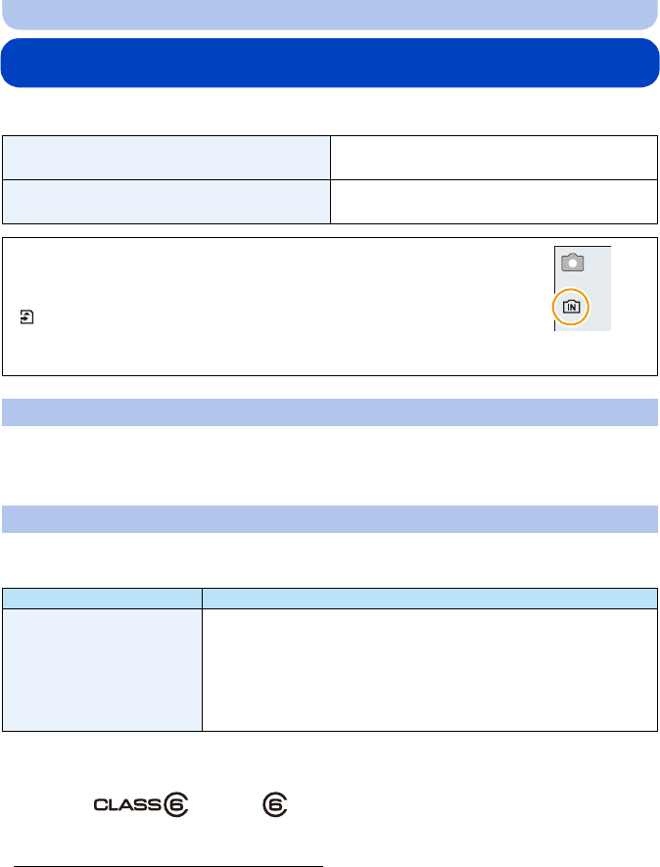Click the lower-right white cell of the first table
Screen dimensions: 660x867
tap(493, 202)
